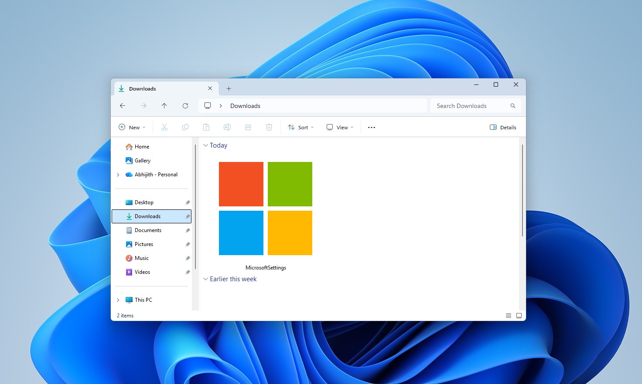Click the pin icon beside Videos
642x384 pixels.
(x=188, y=272)
